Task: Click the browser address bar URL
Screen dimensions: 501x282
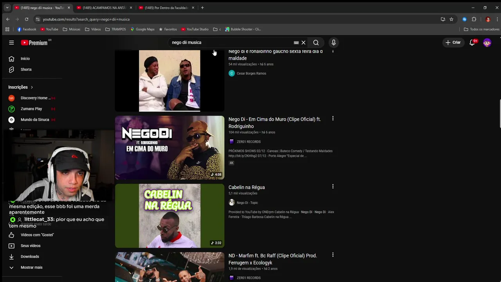Action: [86, 19]
